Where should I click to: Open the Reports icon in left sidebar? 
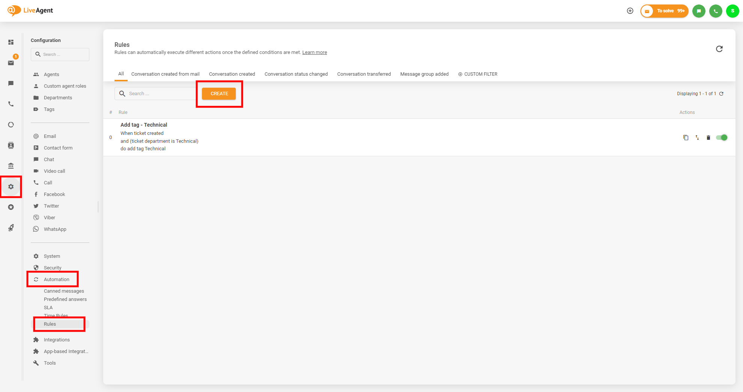click(x=11, y=125)
